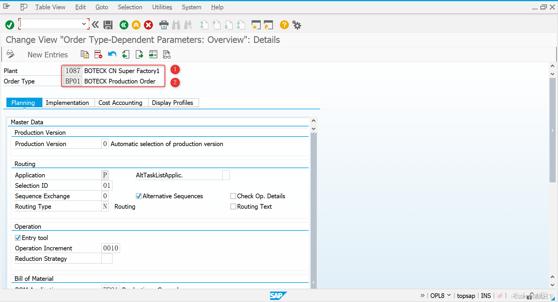The image size is (558, 302).
Task: Click the Delete entry icon
Action: pos(98,54)
